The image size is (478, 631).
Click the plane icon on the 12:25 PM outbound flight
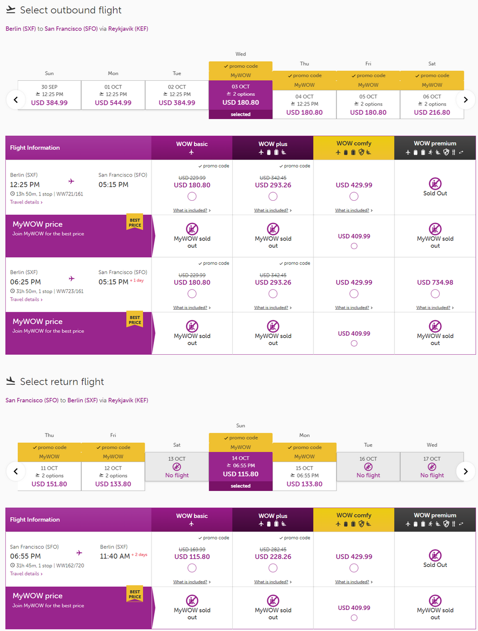coord(71,181)
